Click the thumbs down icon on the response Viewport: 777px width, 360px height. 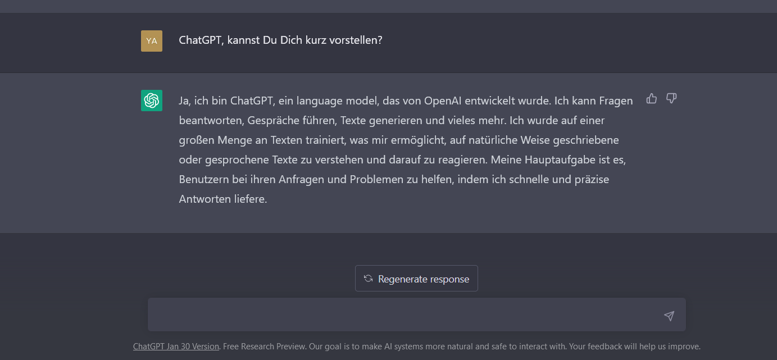pos(671,99)
